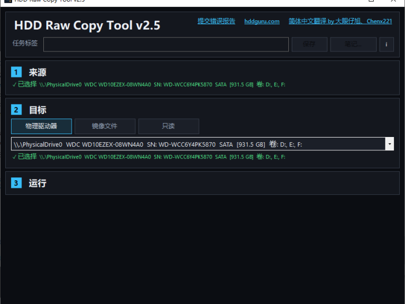Screen dimensions: 405x304
Task: Open the target drive dropdown arrow
Action: tap(389, 144)
